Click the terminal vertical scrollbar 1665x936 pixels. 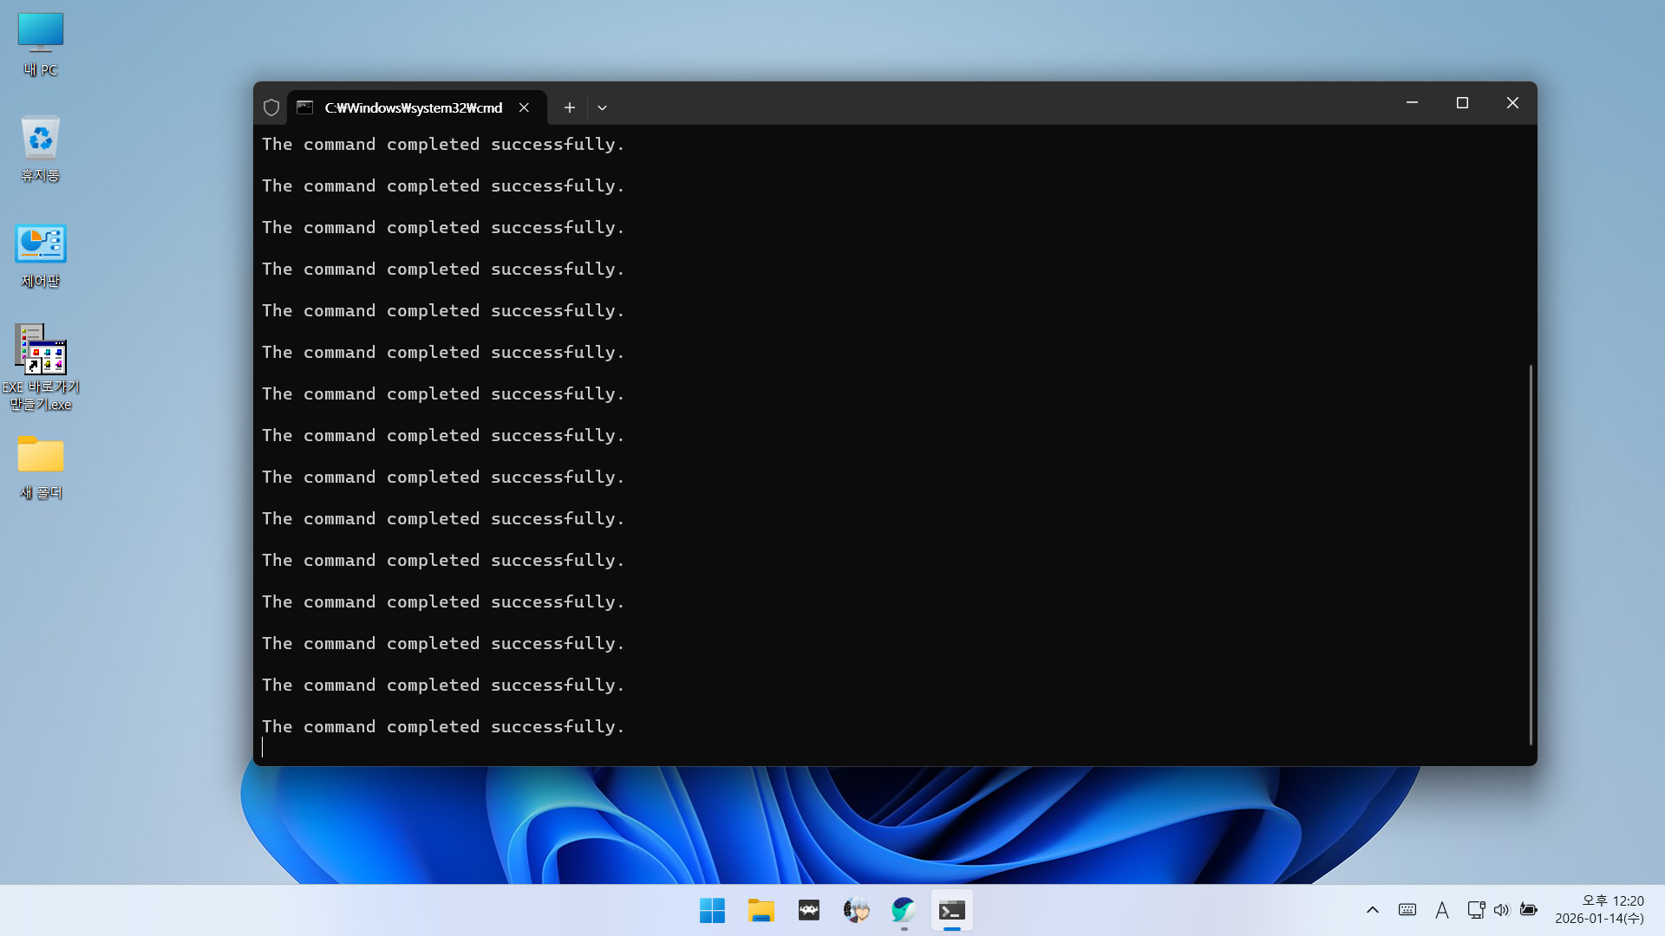click(x=1531, y=555)
